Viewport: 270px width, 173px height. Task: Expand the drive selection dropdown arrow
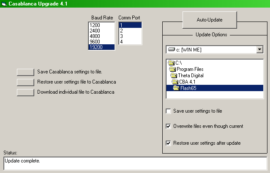(259, 50)
